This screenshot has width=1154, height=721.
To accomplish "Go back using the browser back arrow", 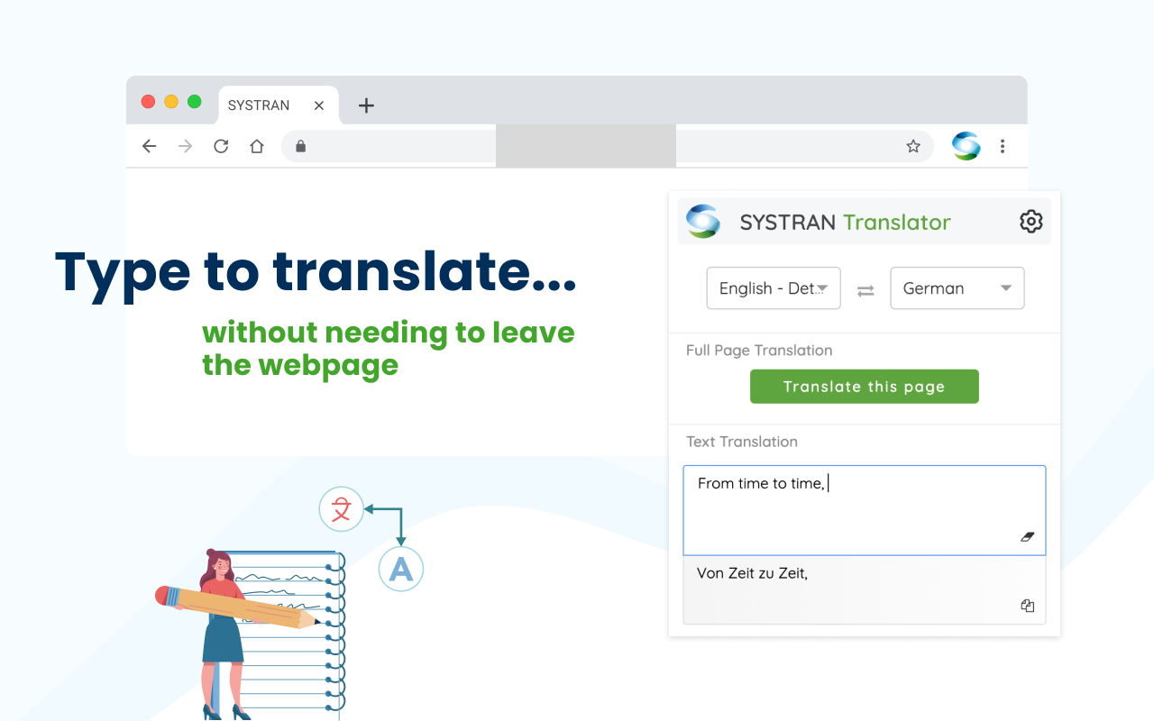I will pos(150,146).
